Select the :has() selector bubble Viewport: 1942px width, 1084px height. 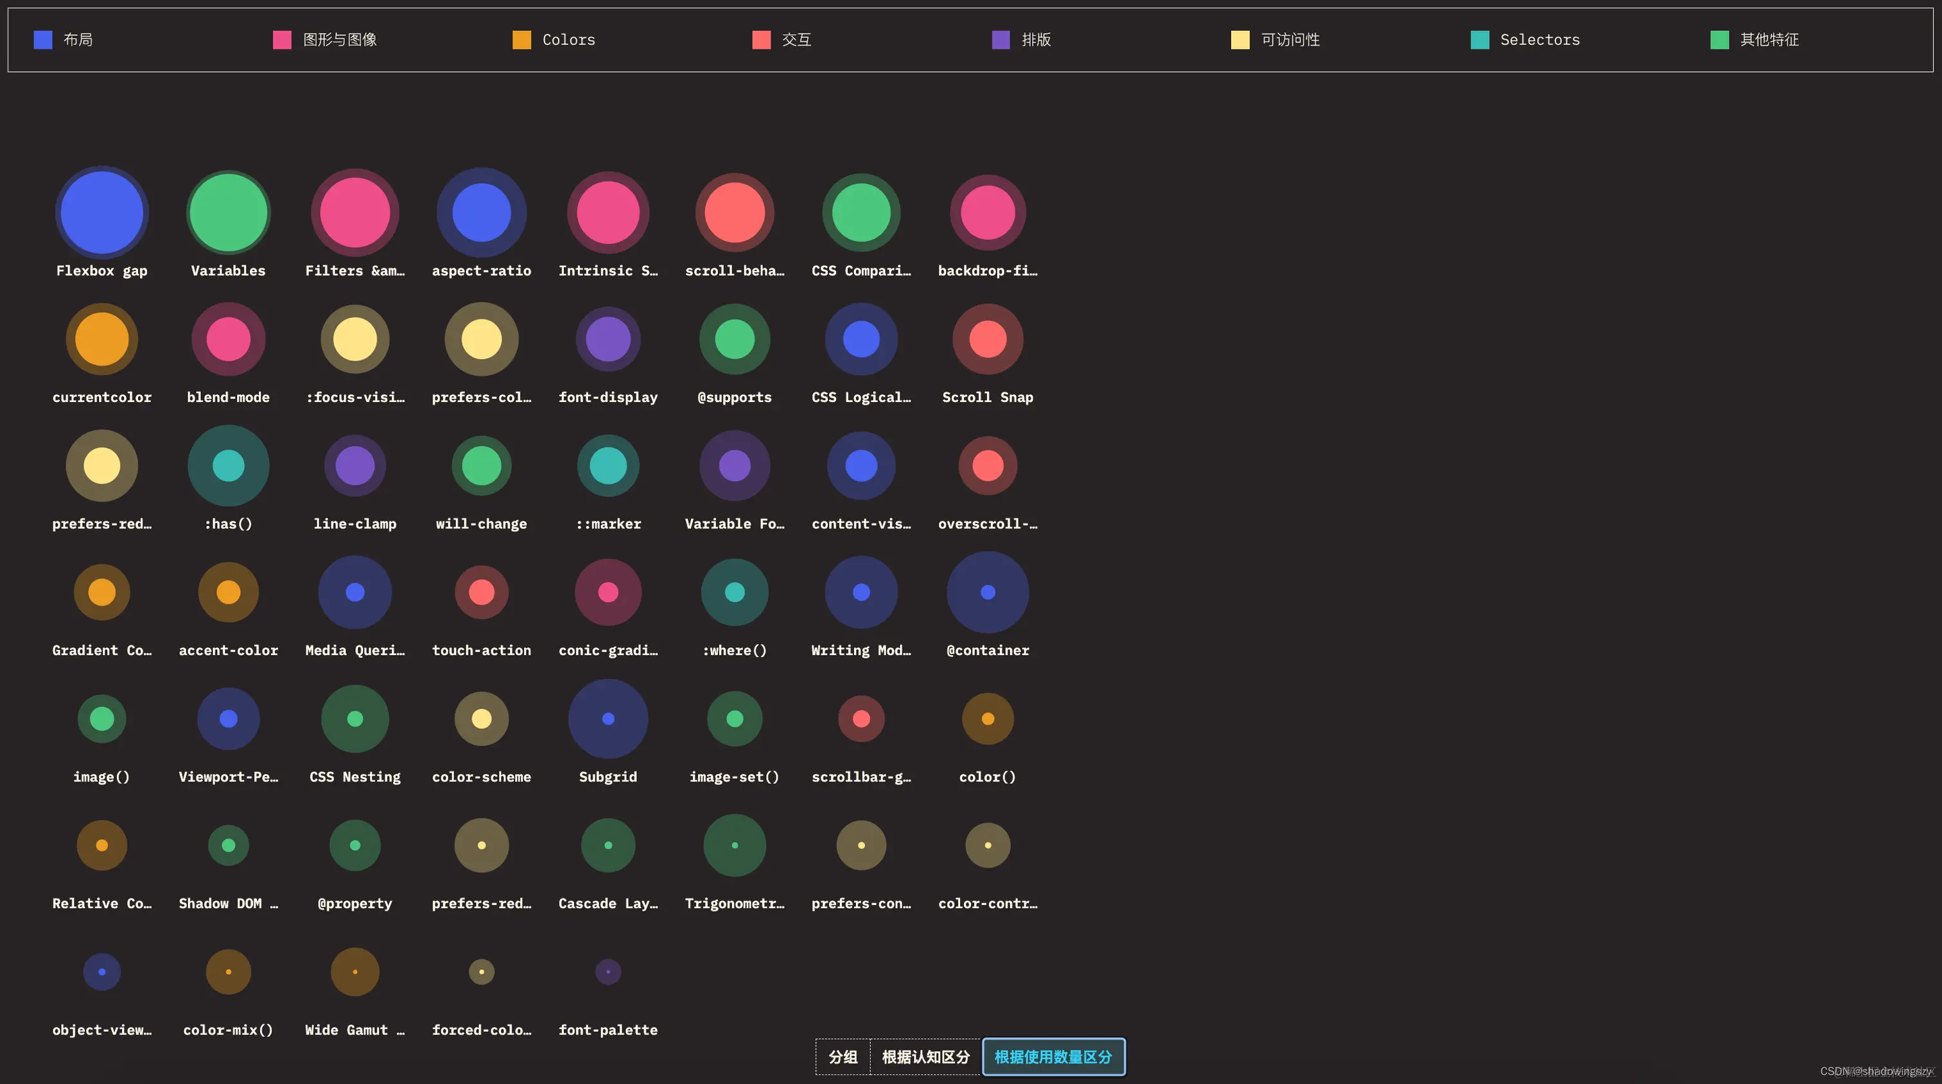(229, 466)
